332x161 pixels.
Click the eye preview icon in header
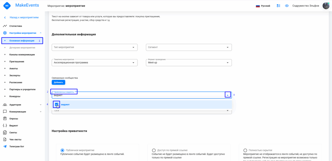pos(287,6)
